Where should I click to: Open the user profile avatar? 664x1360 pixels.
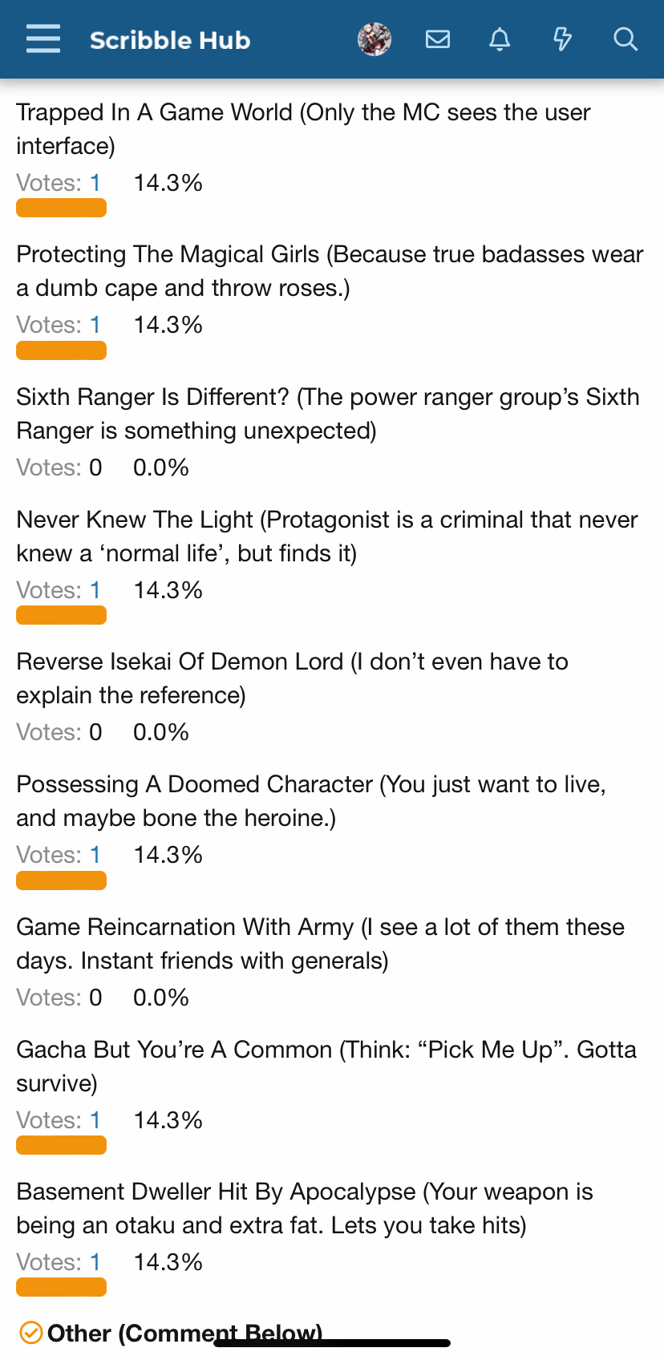(x=375, y=39)
